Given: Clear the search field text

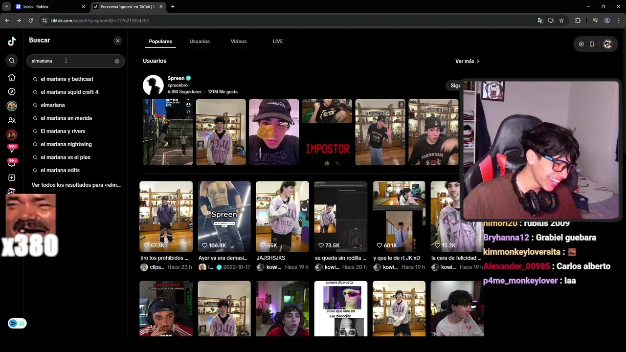Looking at the screenshot, I should point(117,61).
